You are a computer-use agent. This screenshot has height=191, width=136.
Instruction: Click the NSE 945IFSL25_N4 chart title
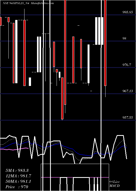click(x=16, y=3)
